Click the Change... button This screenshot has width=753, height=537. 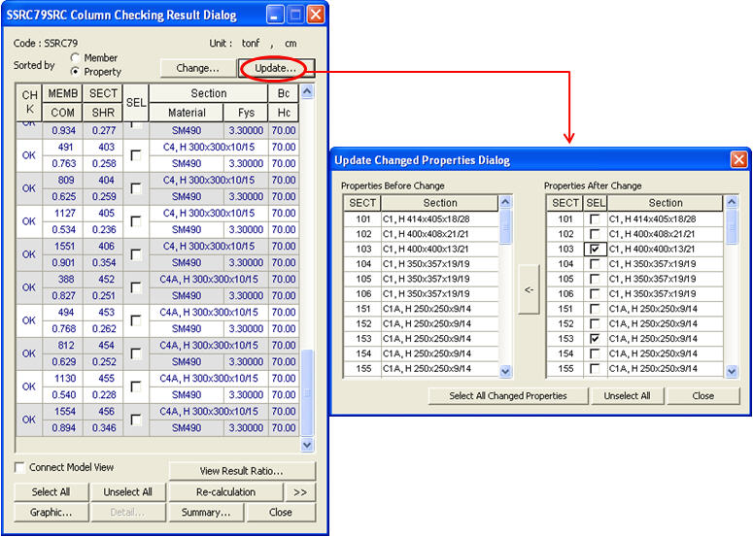pyautogui.click(x=197, y=69)
